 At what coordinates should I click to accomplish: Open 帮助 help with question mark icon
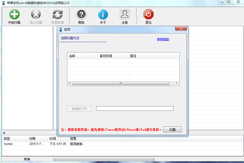point(81,14)
